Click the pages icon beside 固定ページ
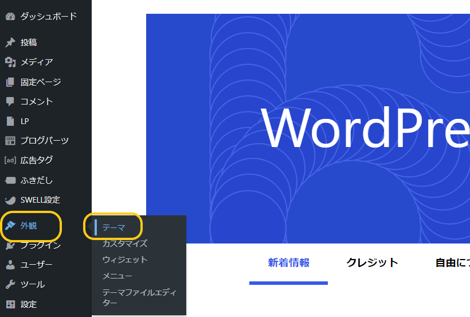The width and height of the screenshot is (470, 317). click(10, 82)
